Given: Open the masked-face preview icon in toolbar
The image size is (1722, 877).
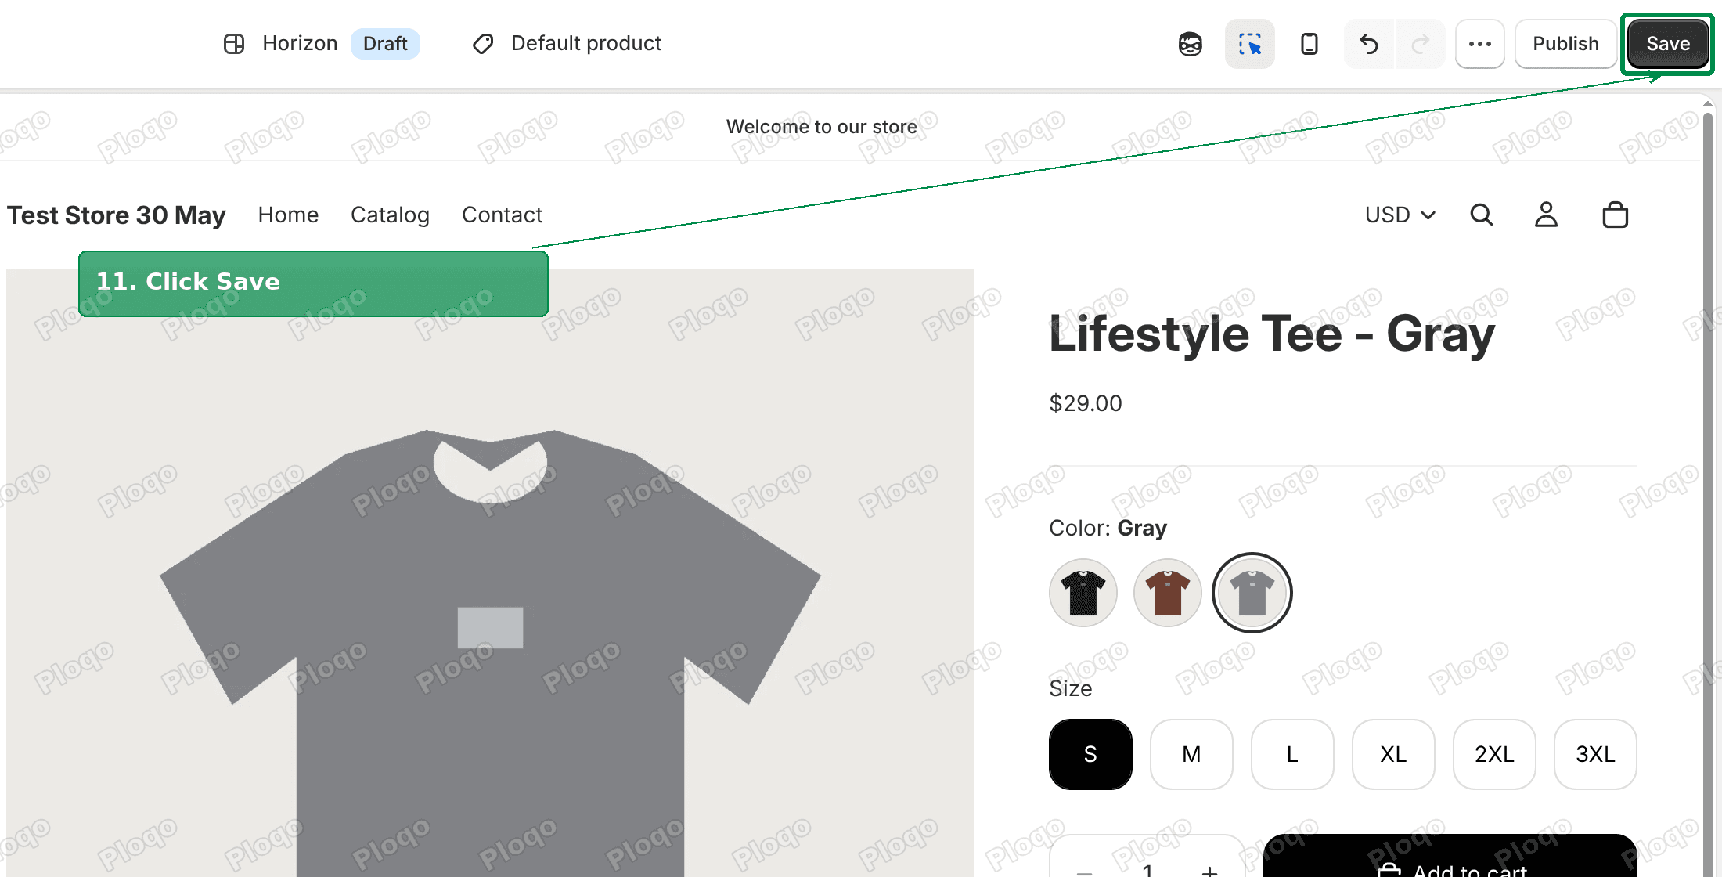Looking at the screenshot, I should click(x=1191, y=44).
